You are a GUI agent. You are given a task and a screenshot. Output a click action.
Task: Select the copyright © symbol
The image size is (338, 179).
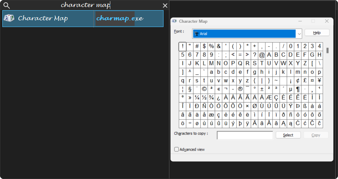(x=204, y=89)
